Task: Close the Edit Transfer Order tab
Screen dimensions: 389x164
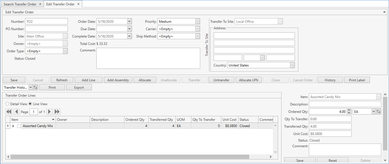Action: click(x=78, y=4)
